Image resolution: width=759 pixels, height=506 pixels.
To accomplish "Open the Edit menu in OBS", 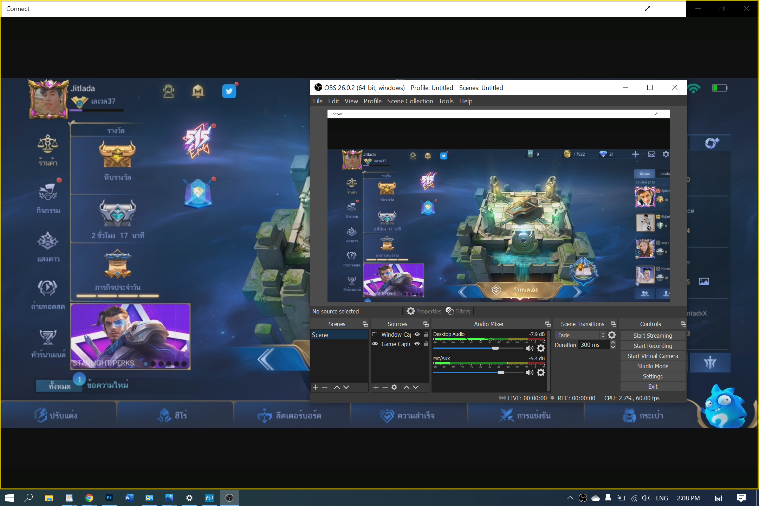I will 333,101.
